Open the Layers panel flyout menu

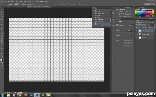coord(155,20)
